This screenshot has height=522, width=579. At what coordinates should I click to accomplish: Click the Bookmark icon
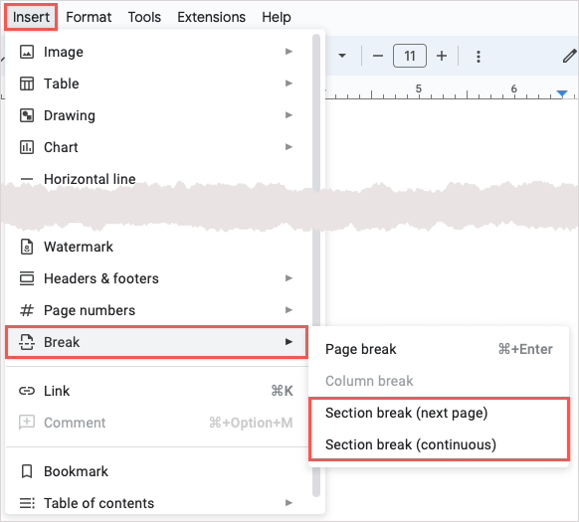(27, 471)
